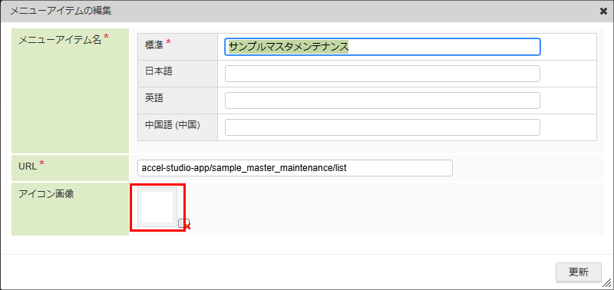Select the icon image thumbnail box

[157, 207]
